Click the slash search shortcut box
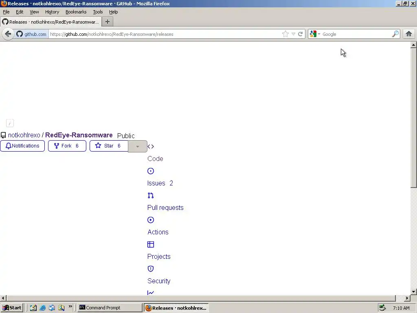 pos(10,123)
